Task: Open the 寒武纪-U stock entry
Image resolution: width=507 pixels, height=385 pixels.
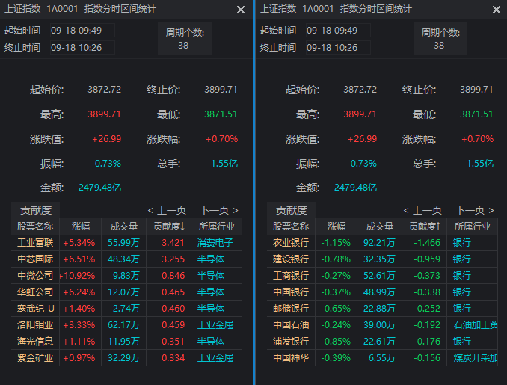Action: pos(35,308)
